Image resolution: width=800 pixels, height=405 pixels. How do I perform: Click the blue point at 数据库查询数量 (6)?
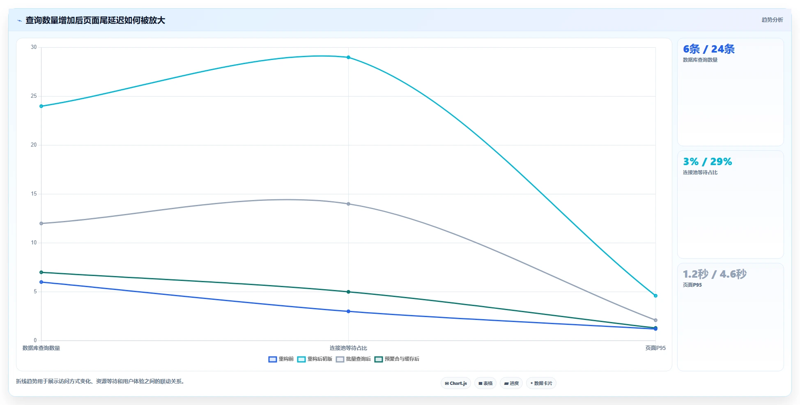coord(41,282)
